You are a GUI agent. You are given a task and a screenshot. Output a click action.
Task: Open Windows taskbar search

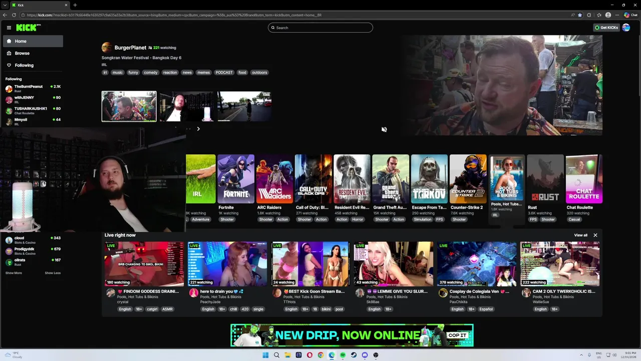(276, 355)
